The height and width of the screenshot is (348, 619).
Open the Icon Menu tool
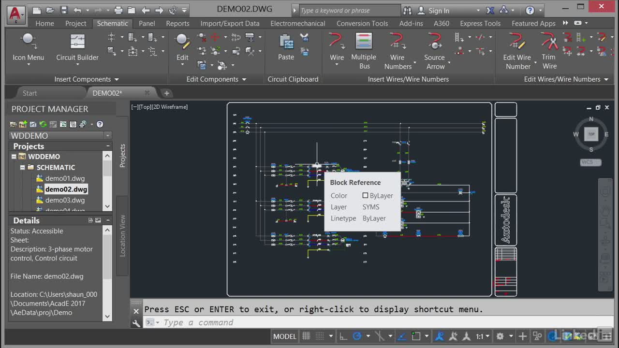pos(28,47)
